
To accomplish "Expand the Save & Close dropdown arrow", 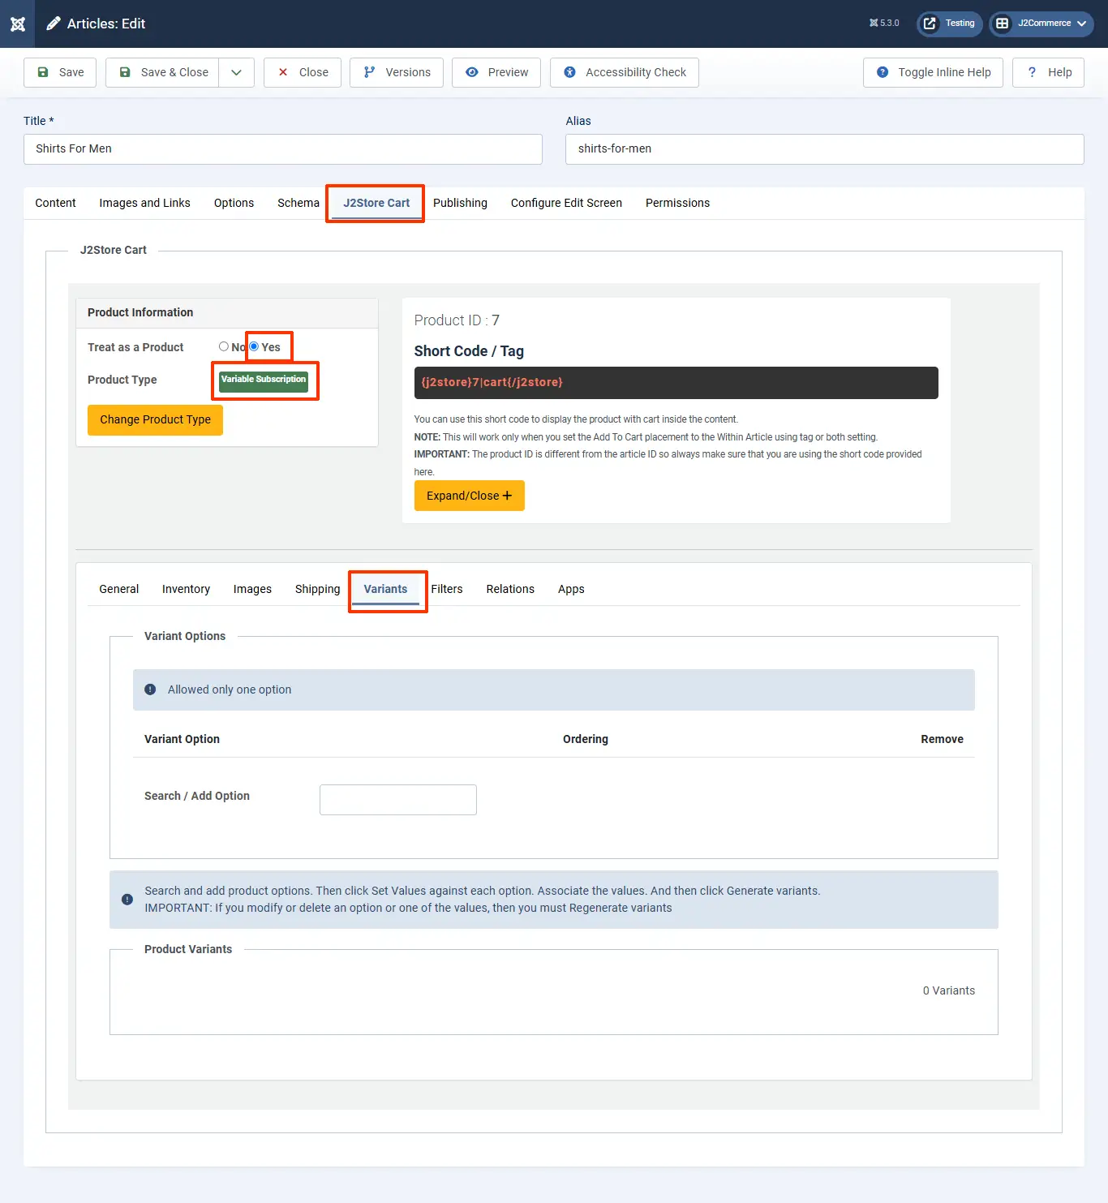I will [236, 72].
